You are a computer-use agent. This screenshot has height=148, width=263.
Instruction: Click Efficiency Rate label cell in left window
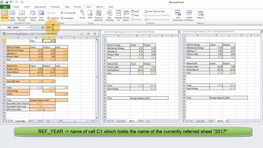point(18,110)
